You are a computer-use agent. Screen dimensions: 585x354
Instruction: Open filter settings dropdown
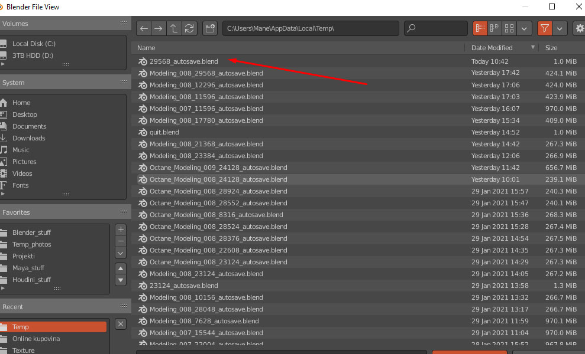tap(560, 28)
